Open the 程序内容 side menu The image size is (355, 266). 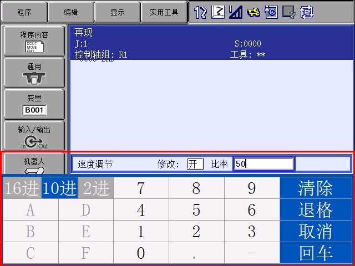coord(34,41)
